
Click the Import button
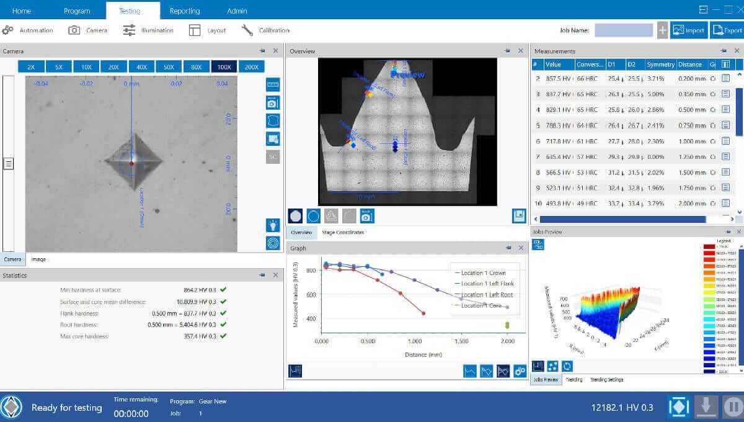click(x=689, y=30)
